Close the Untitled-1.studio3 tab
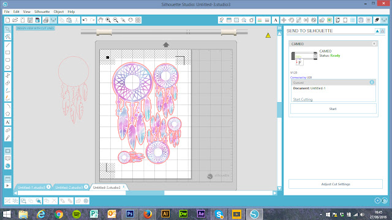This screenshot has width=392, height=220. click(x=48, y=186)
